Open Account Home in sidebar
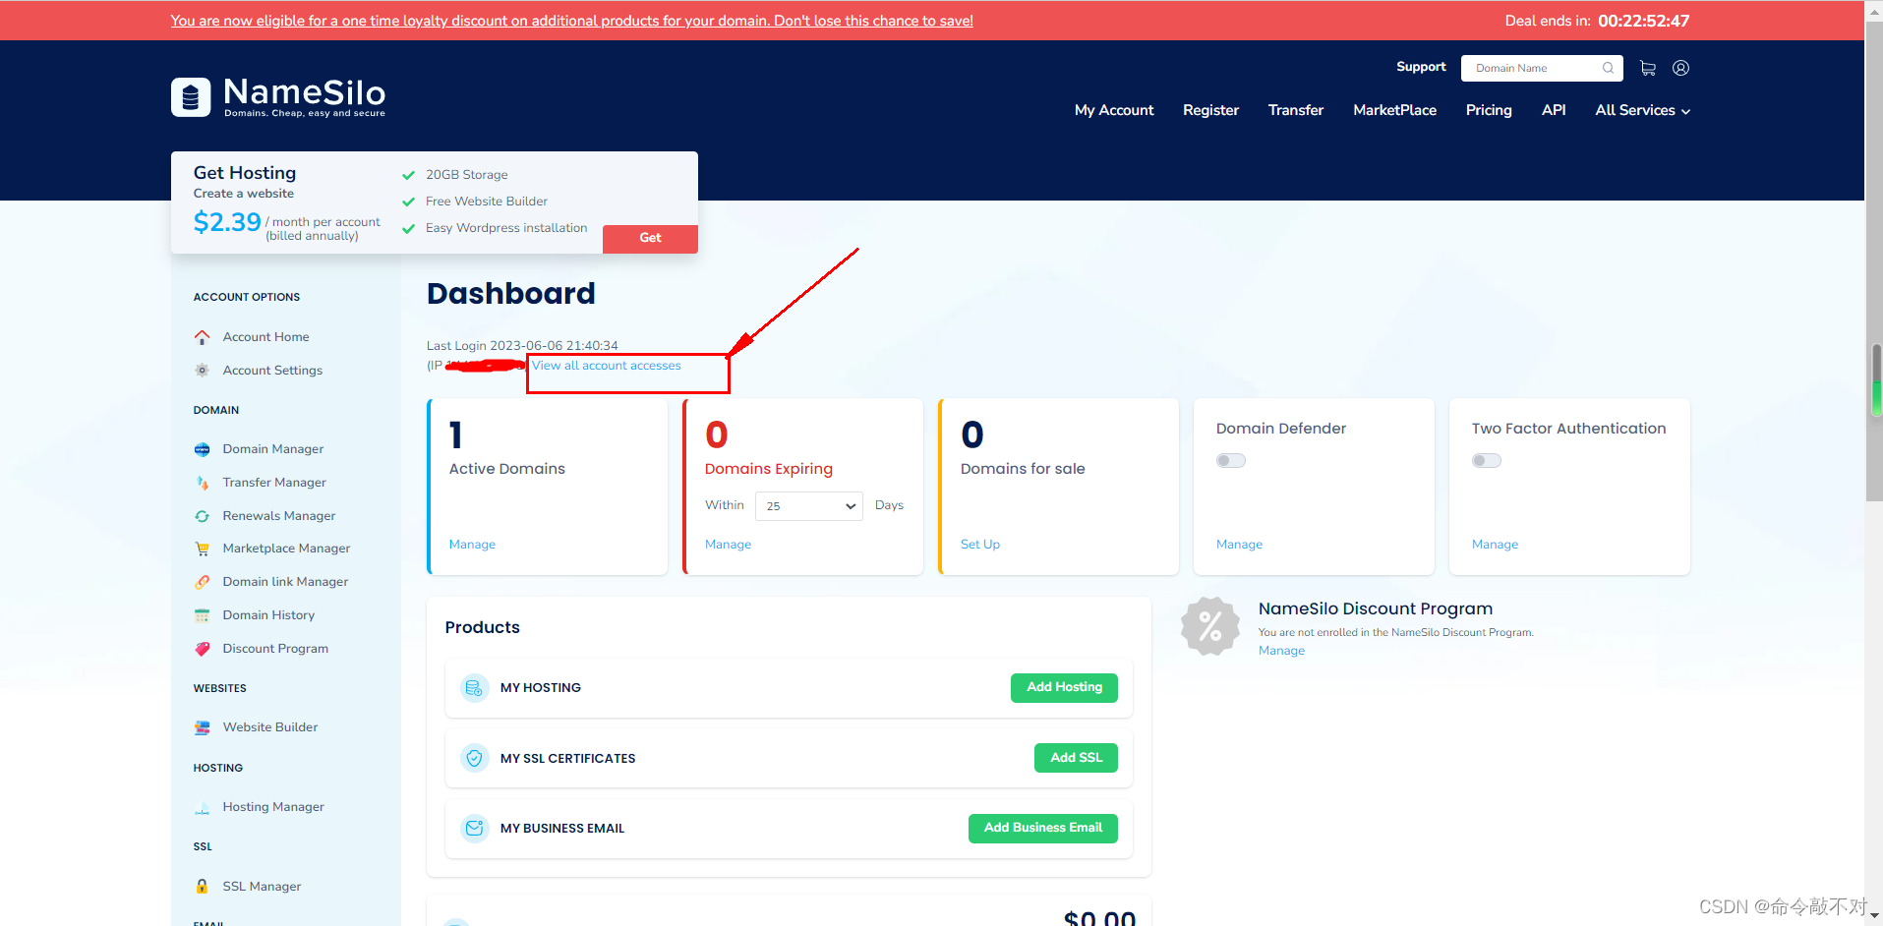Image resolution: width=1883 pixels, height=926 pixels. tap(265, 337)
